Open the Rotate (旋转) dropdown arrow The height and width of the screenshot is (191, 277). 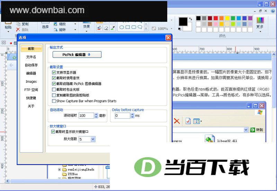click(75, 30)
